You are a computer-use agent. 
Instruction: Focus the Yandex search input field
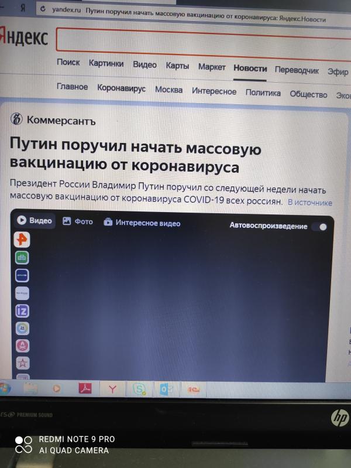click(204, 44)
